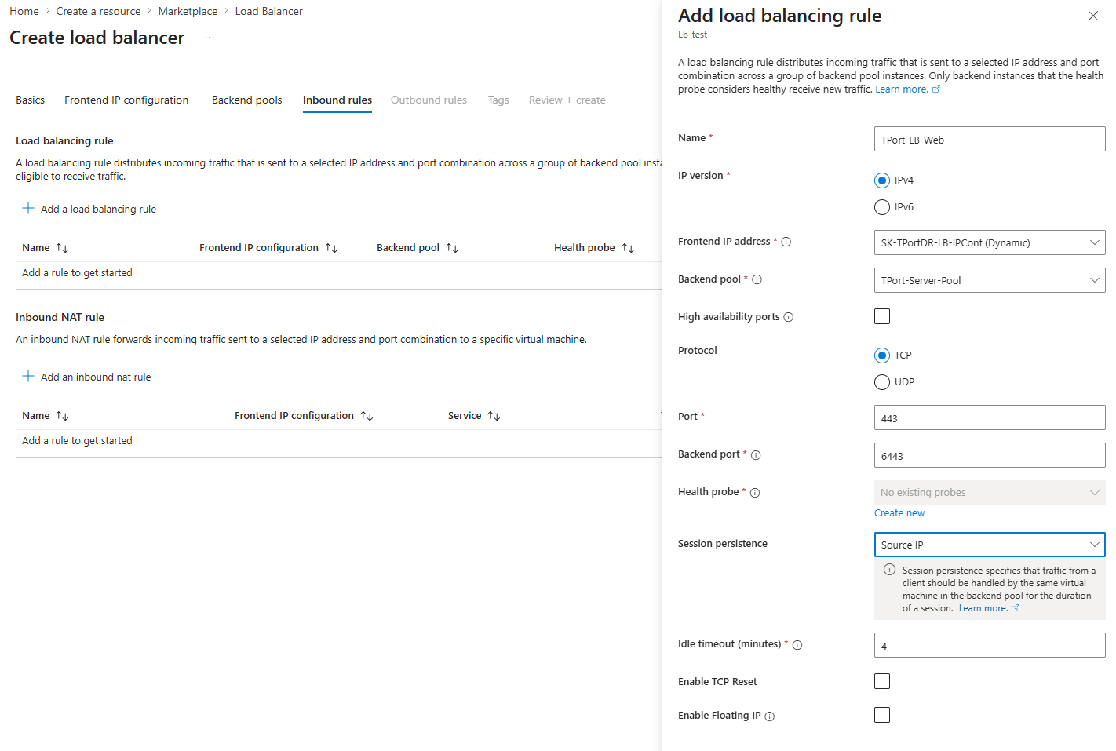This screenshot has width=1116, height=751.
Task: Click the info icon in Session persistence note
Action: 889,570
